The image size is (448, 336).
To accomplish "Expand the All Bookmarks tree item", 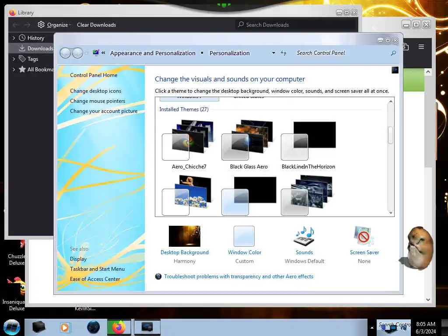I will pyautogui.click(x=14, y=70).
